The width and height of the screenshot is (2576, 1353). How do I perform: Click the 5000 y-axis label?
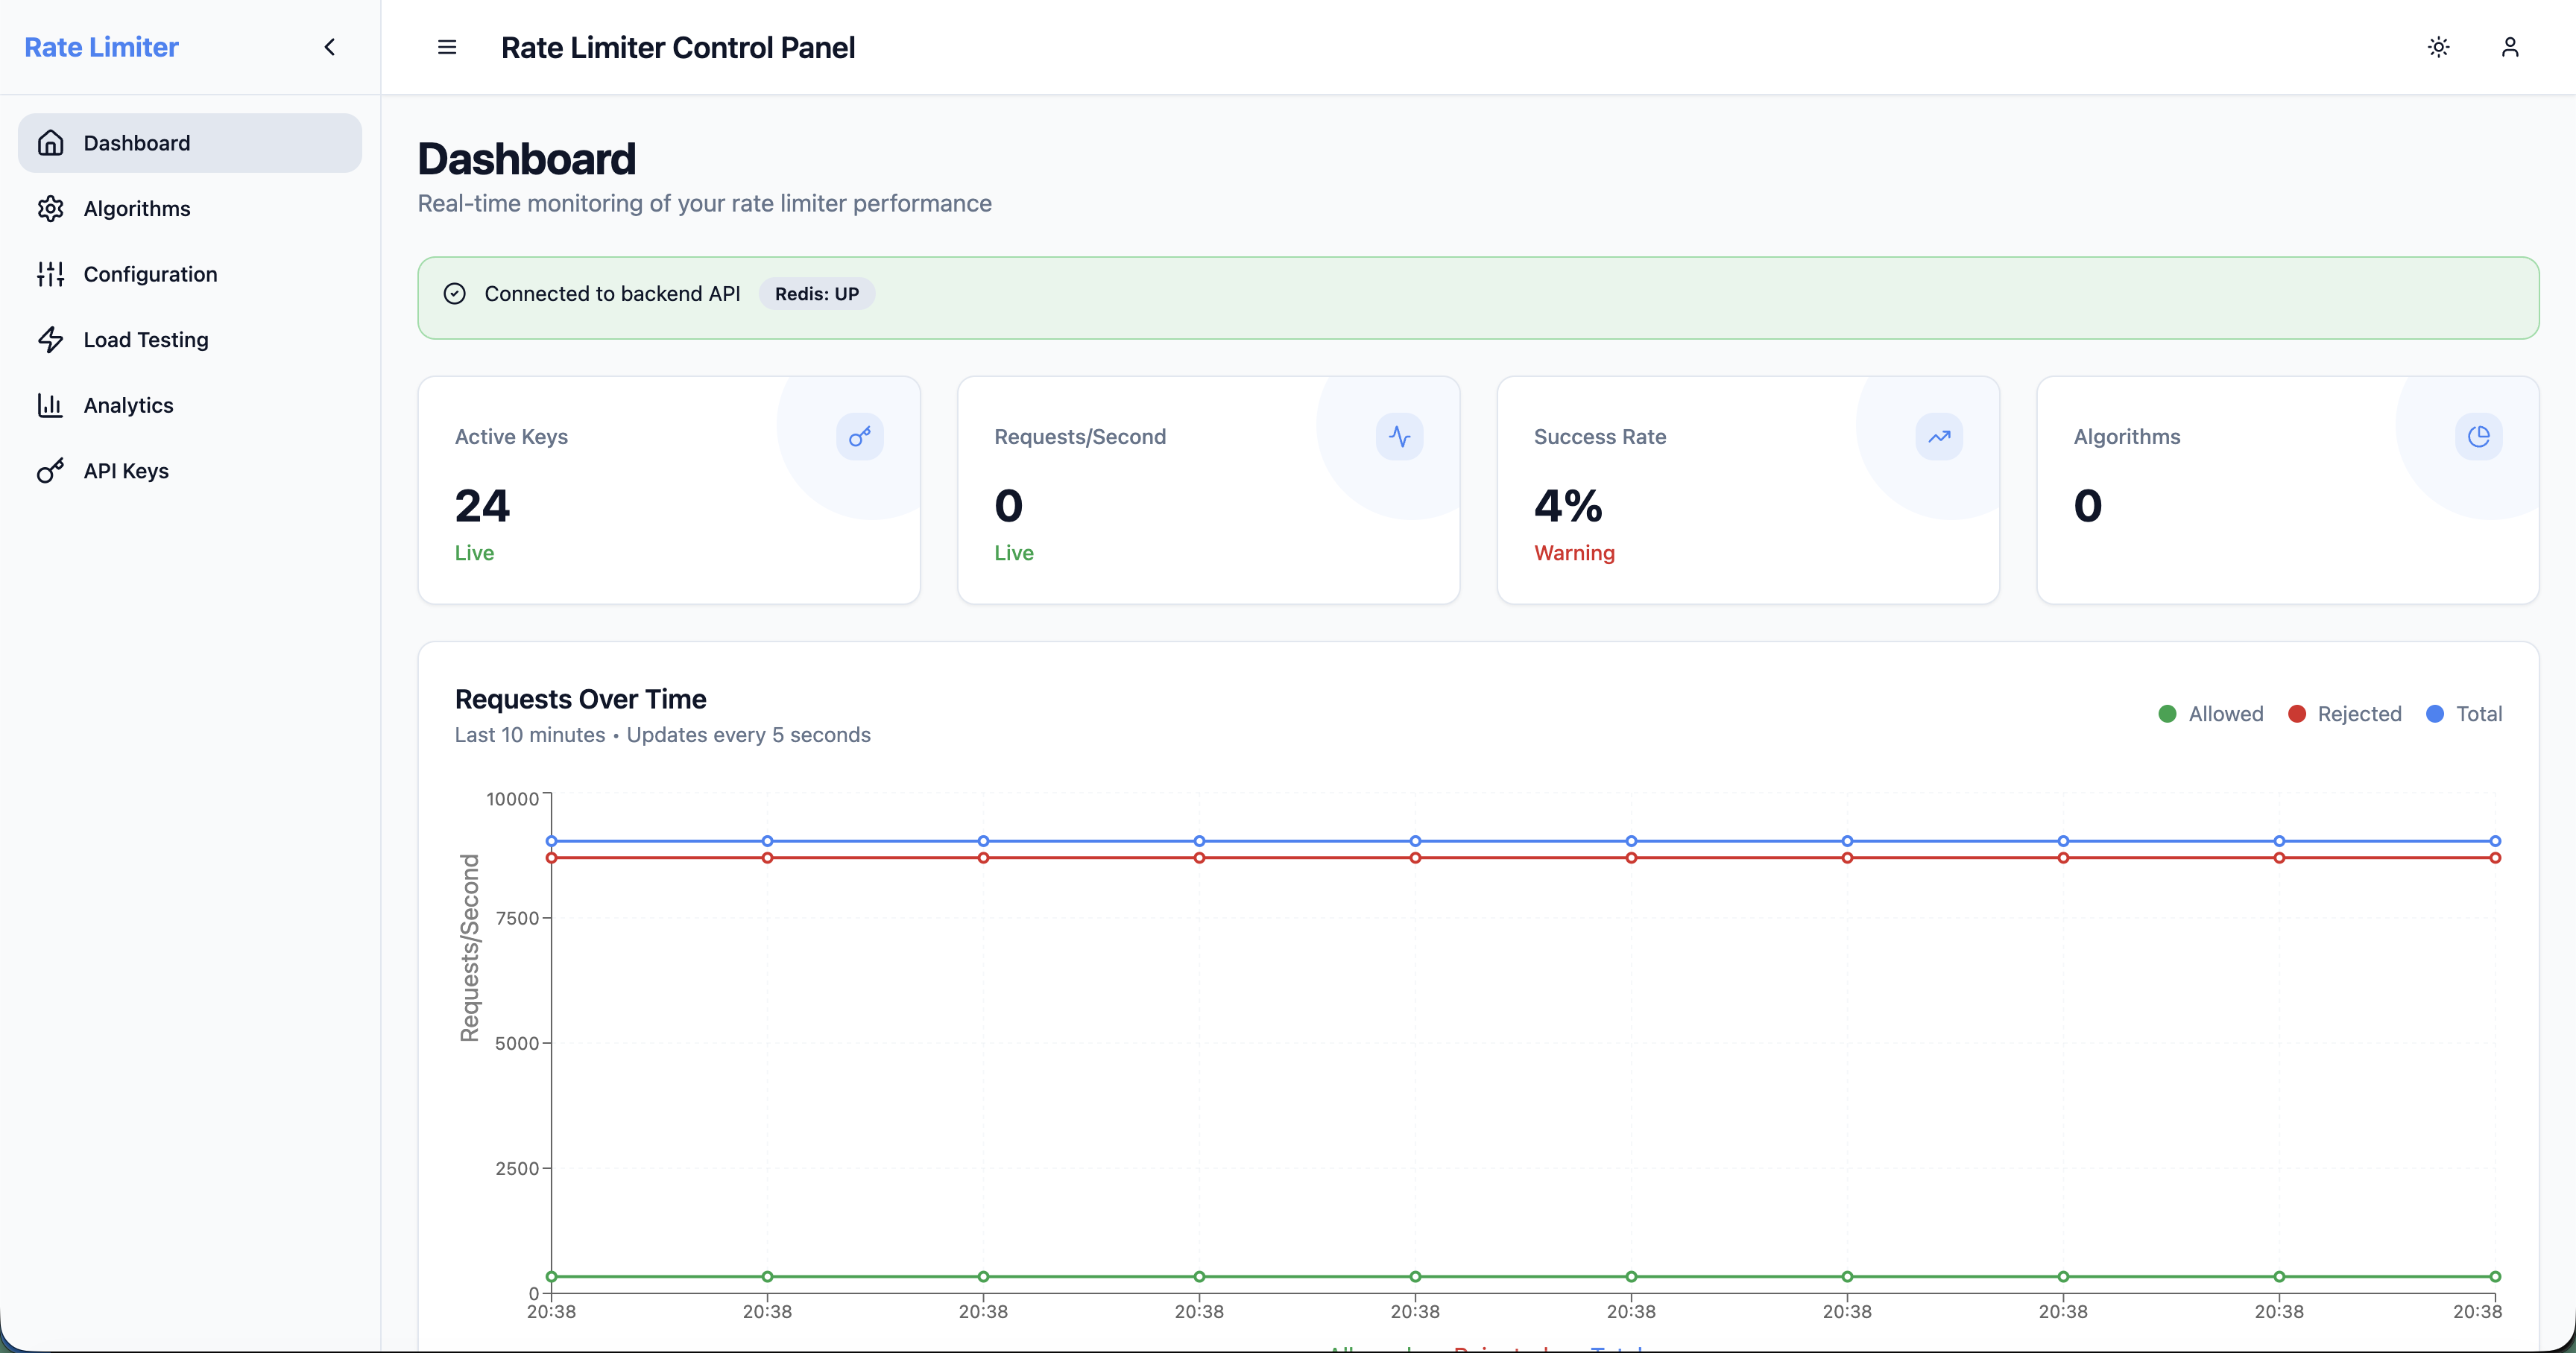[x=517, y=1043]
